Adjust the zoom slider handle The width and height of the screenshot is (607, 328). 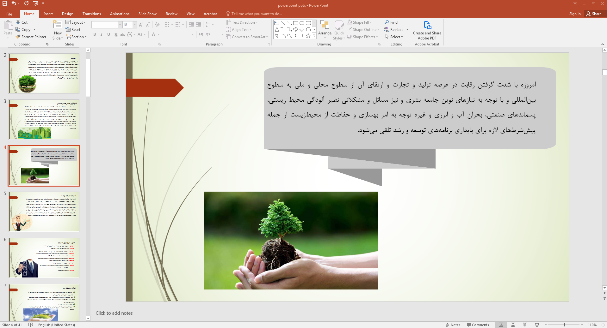[x=564, y=325]
